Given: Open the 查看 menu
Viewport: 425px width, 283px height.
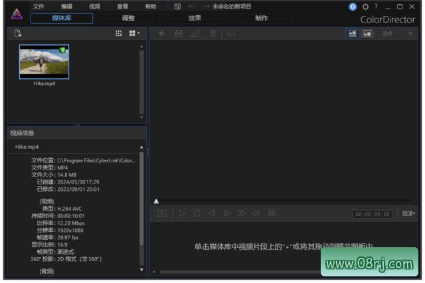Looking at the screenshot, I should point(122,7).
